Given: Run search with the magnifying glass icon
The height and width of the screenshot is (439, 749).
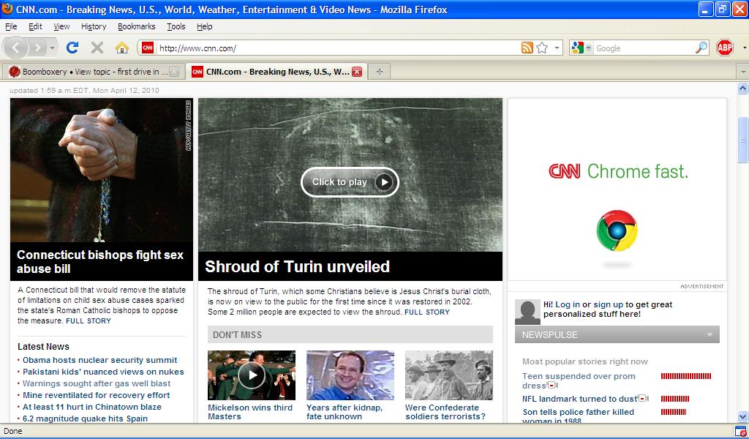Looking at the screenshot, I should tap(701, 48).
